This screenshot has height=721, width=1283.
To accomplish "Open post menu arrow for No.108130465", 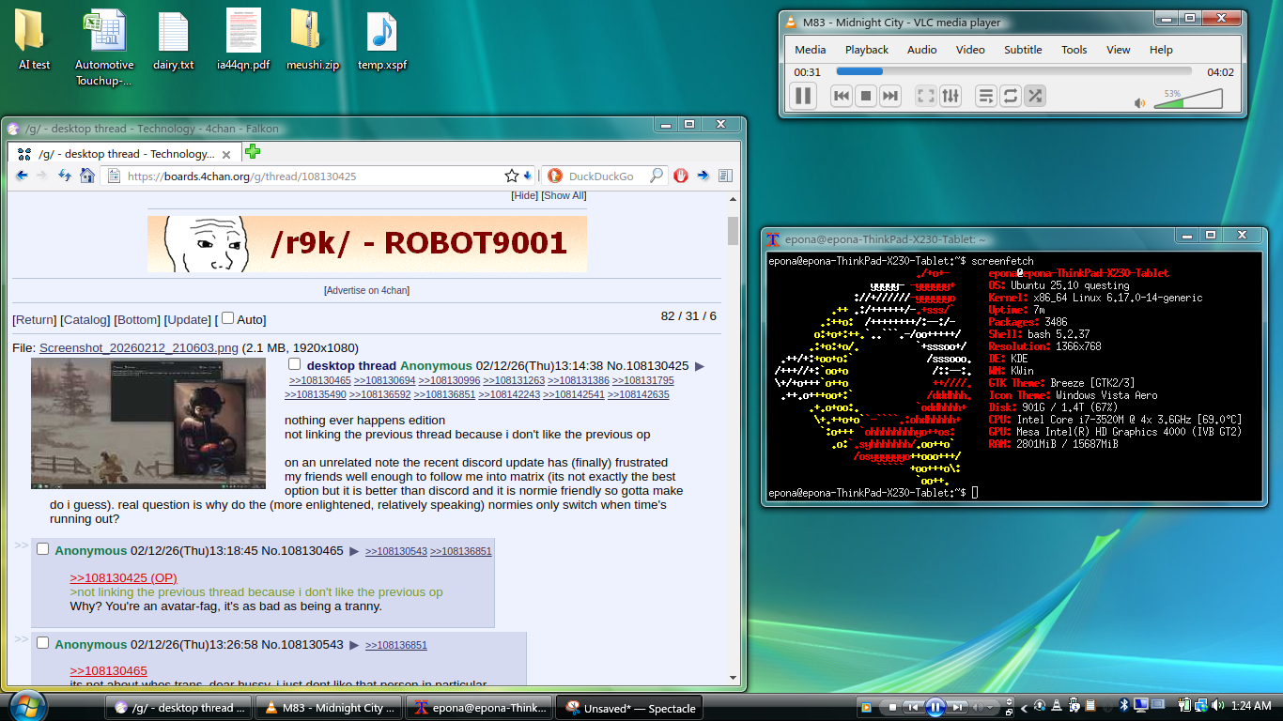I will point(354,551).
